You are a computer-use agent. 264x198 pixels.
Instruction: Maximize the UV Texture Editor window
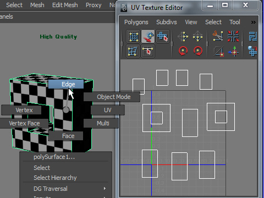[225, 5]
